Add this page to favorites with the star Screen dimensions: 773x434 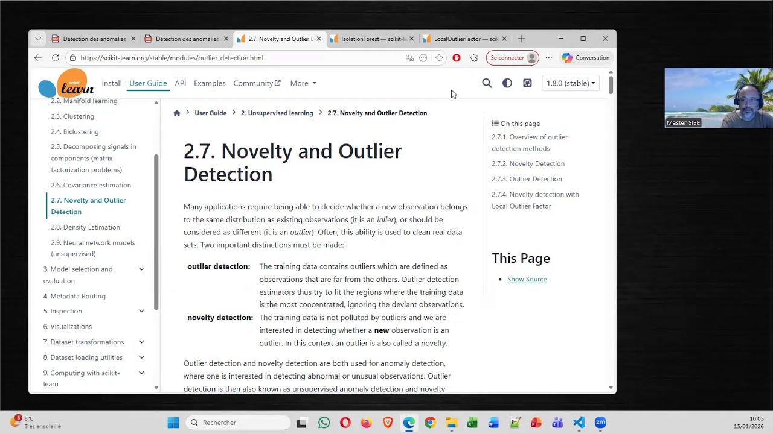(x=439, y=58)
